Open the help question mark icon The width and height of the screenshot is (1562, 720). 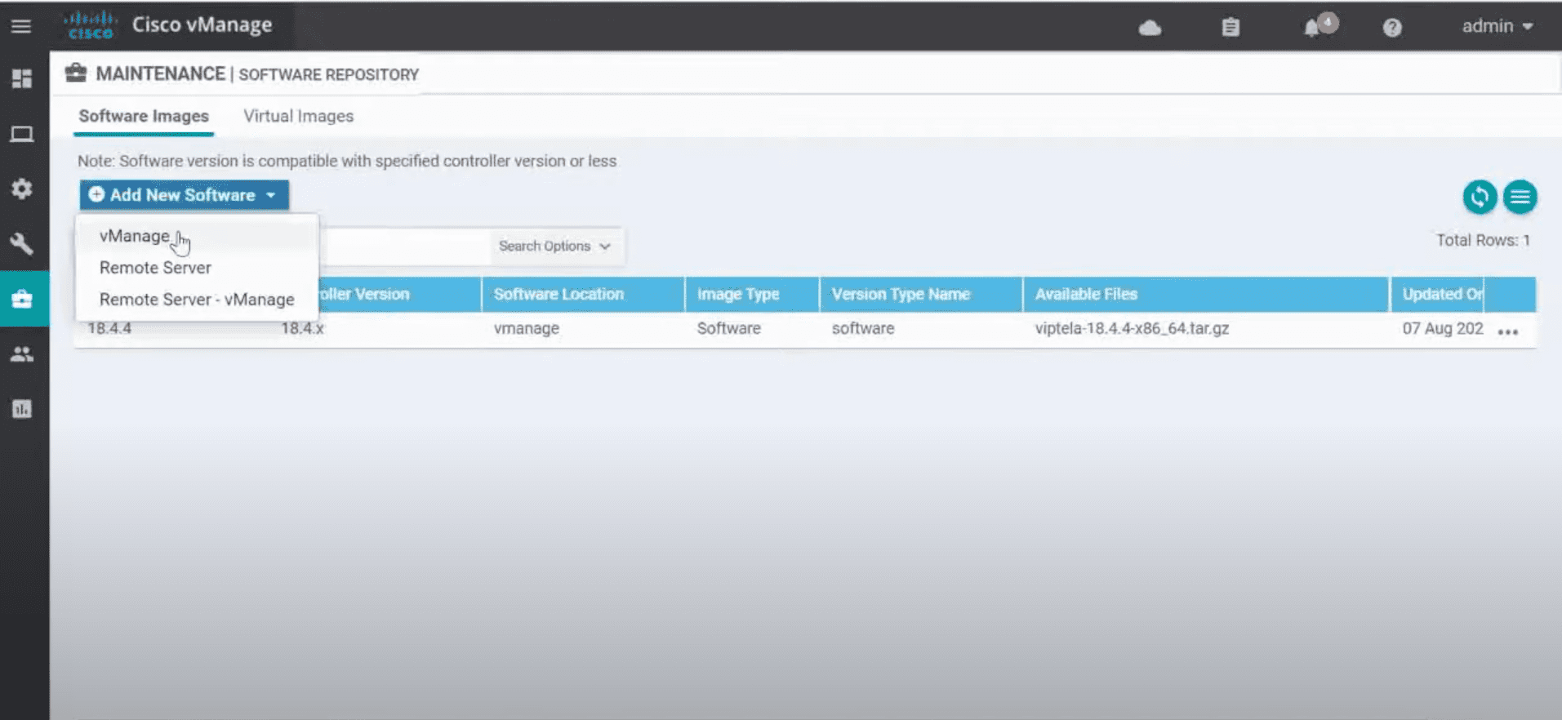1392,28
